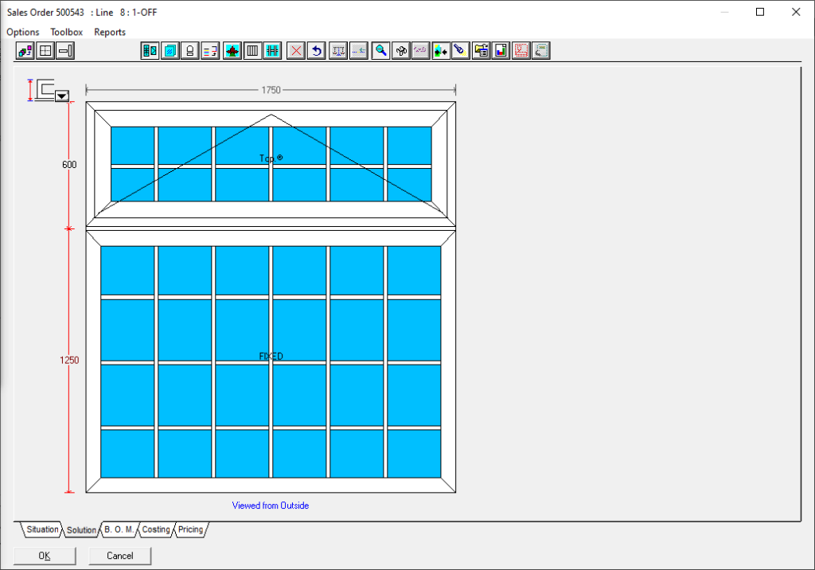This screenshot has height=570, width=815.
Task: Open the Reports menu
Action: (110, 32)
